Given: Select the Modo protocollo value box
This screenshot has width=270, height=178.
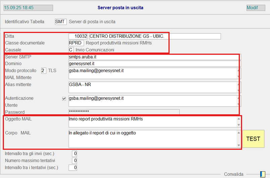Looking at the screenshot, I should pyautogui.click(x=43, y=71).
